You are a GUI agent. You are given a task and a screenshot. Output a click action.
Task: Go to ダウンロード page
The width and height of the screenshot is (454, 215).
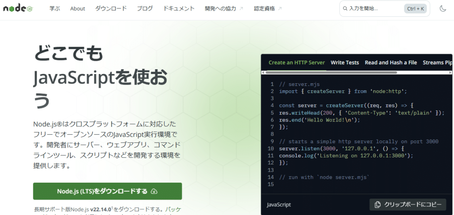(111, 9)
